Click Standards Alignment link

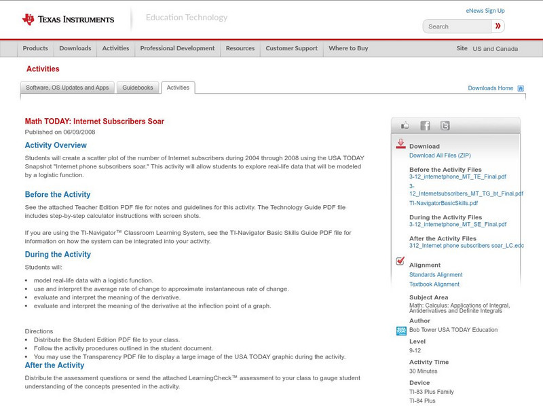(436, 275)
